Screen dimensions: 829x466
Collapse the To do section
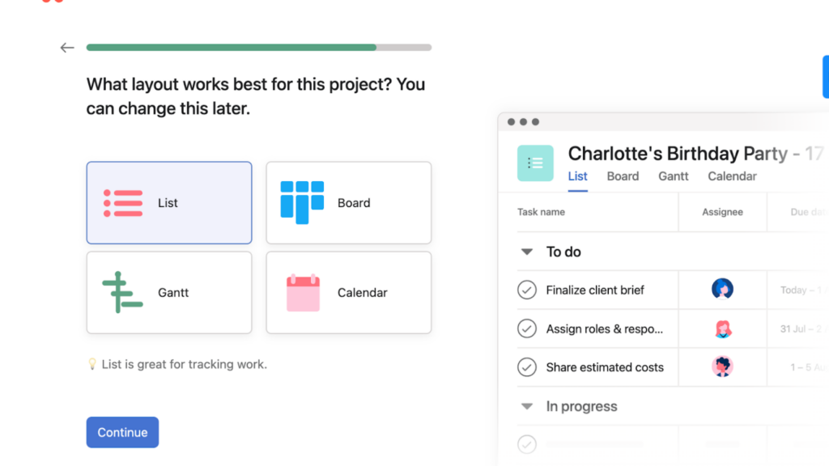click(x=527, y=252)
